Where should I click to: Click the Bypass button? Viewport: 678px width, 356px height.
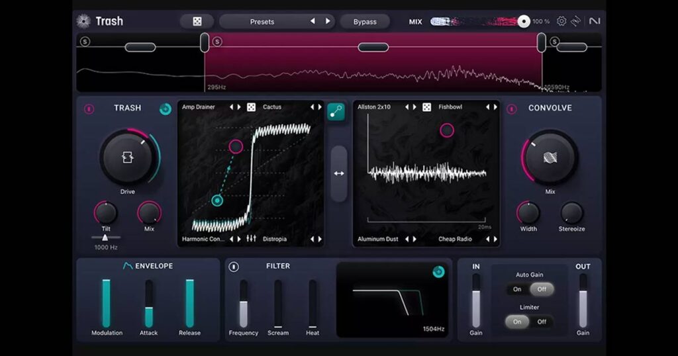(365, 21)
